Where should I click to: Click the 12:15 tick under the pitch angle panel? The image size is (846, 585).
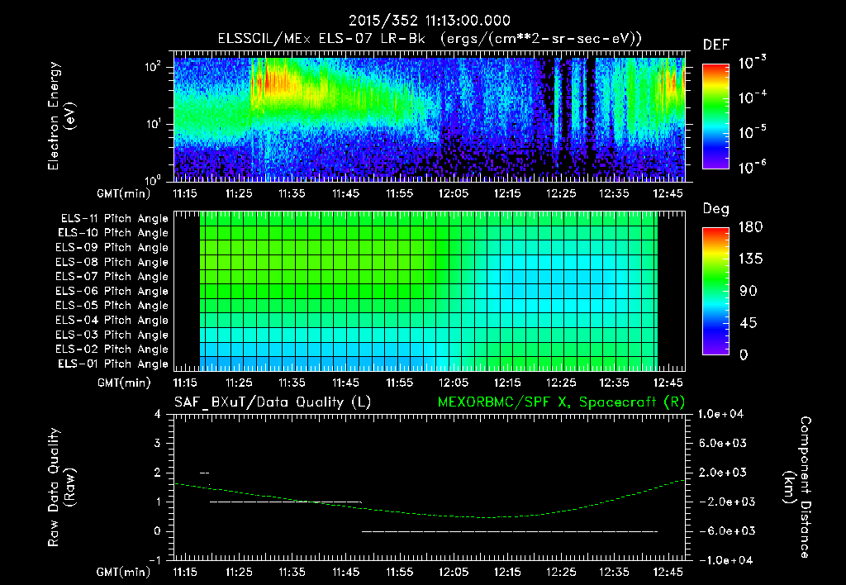coord(506,383)
